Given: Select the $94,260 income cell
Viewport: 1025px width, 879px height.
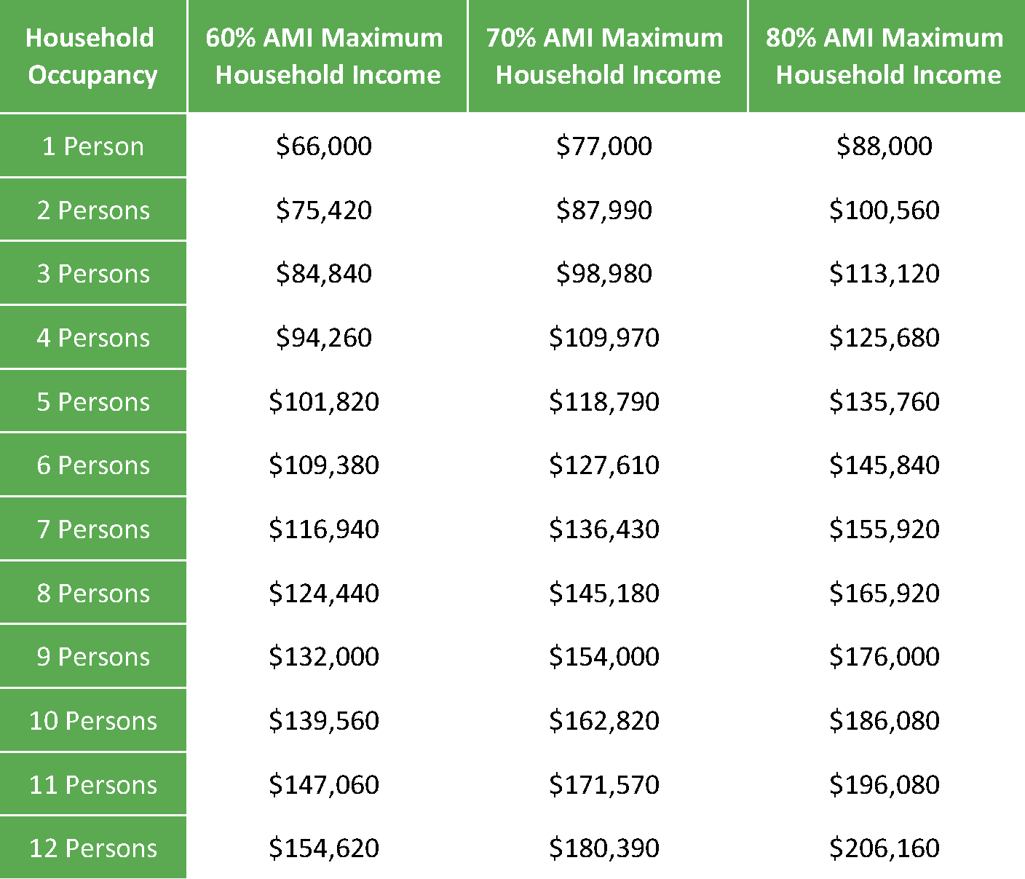Looking at the screenshot, I should (x=324, y=338).
